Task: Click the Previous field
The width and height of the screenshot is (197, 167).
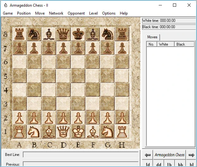Action: [81, 164]
